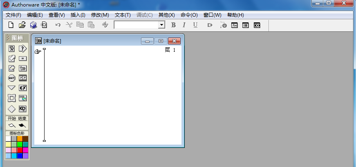Image resolution: width=356 pixels, height=167 pixels.
Task: Pick the black Stop flag
Action: pyautogui.click(x=22, y=125)
